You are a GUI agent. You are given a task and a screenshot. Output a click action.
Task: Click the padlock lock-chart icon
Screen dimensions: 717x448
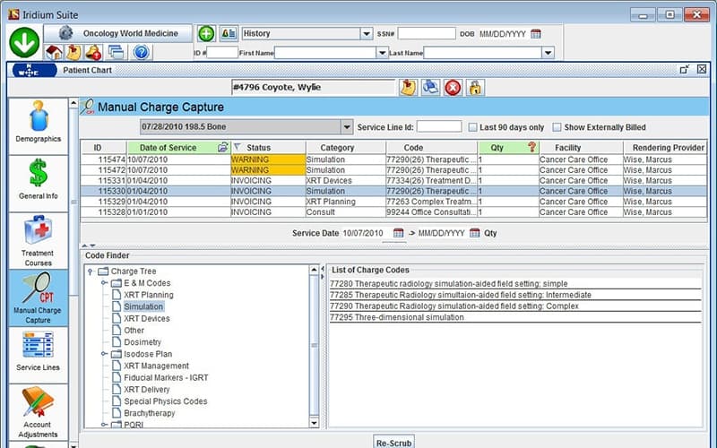pyautogui.click(x=475, y=87)
